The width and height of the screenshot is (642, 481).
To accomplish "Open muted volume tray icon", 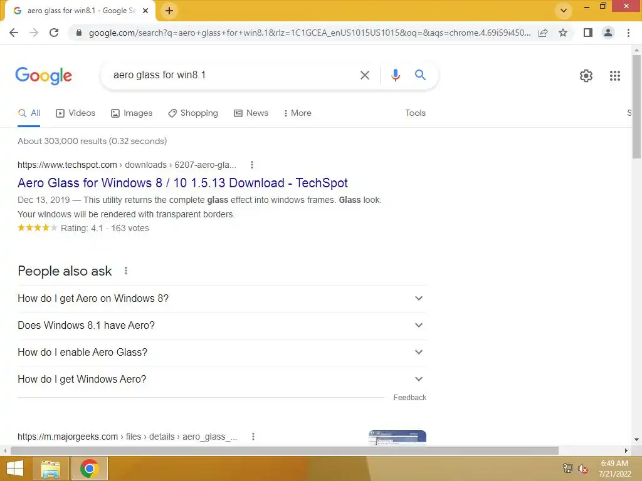I will tap(582, 468).
